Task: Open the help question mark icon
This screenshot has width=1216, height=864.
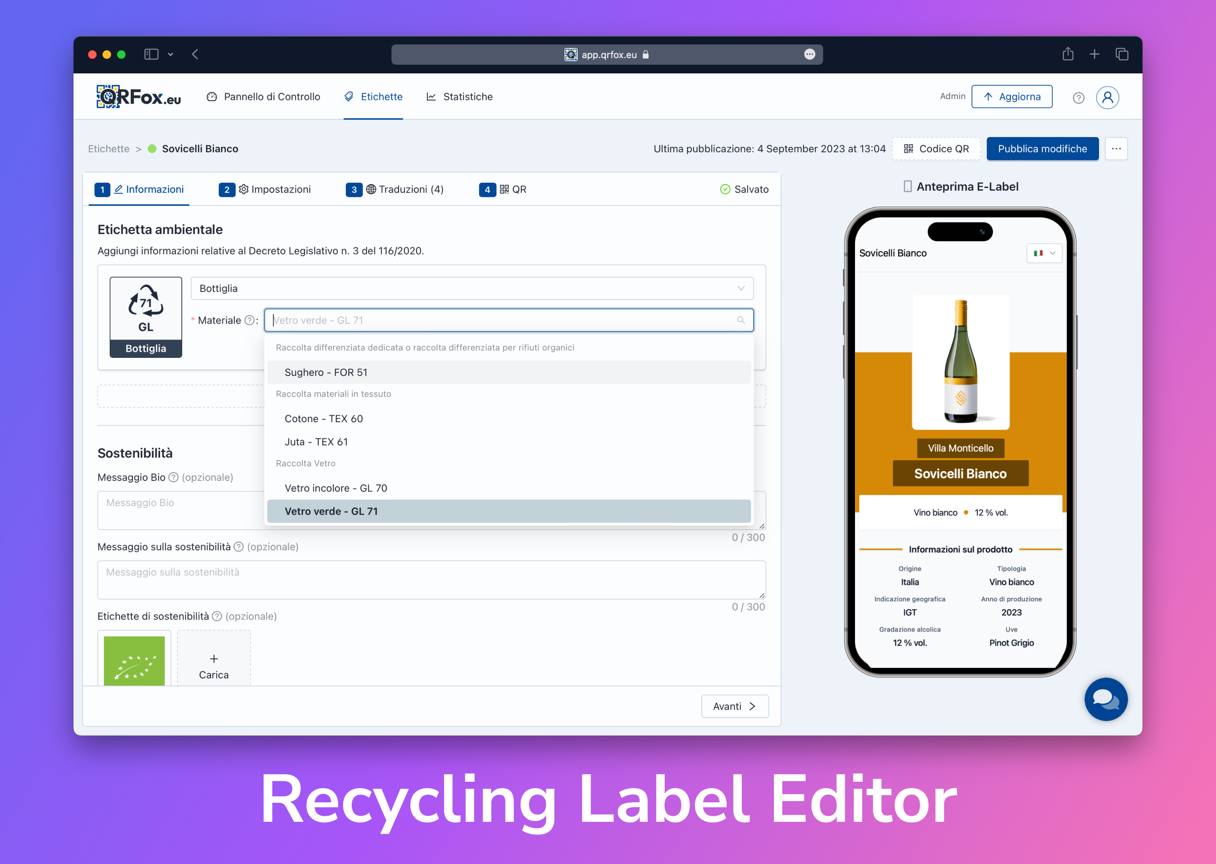Action: [1078, 98]
